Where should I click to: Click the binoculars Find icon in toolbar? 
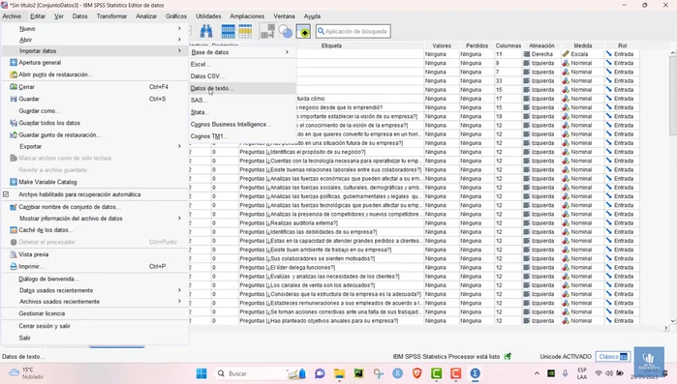pos(206,31)
